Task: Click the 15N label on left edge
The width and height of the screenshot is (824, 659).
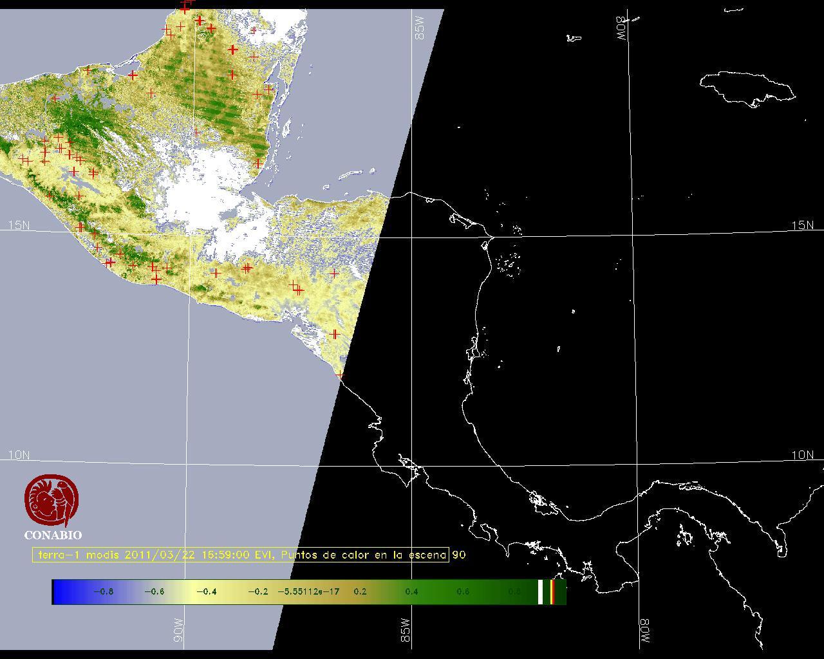Action: (19, 225)
